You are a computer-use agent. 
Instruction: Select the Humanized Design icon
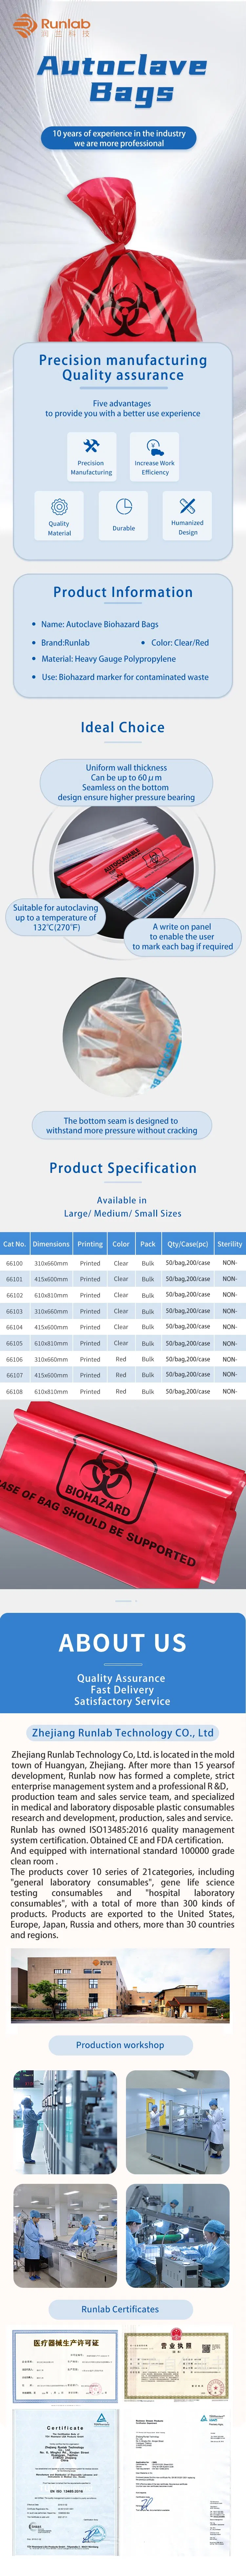188,506
